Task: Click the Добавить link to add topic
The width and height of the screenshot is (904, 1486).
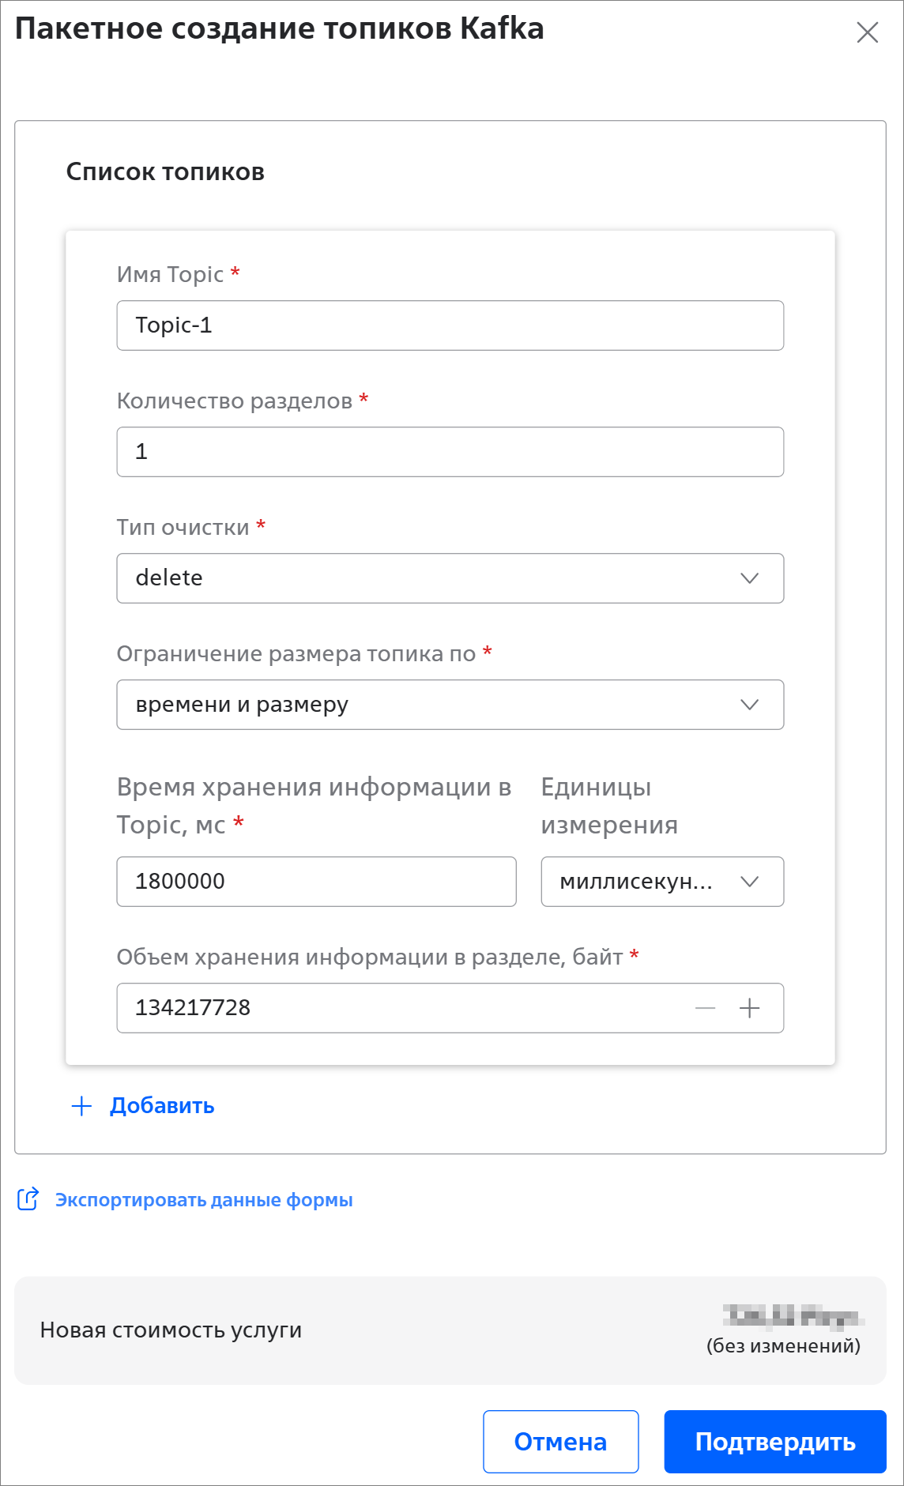Action: point(162,1106)
